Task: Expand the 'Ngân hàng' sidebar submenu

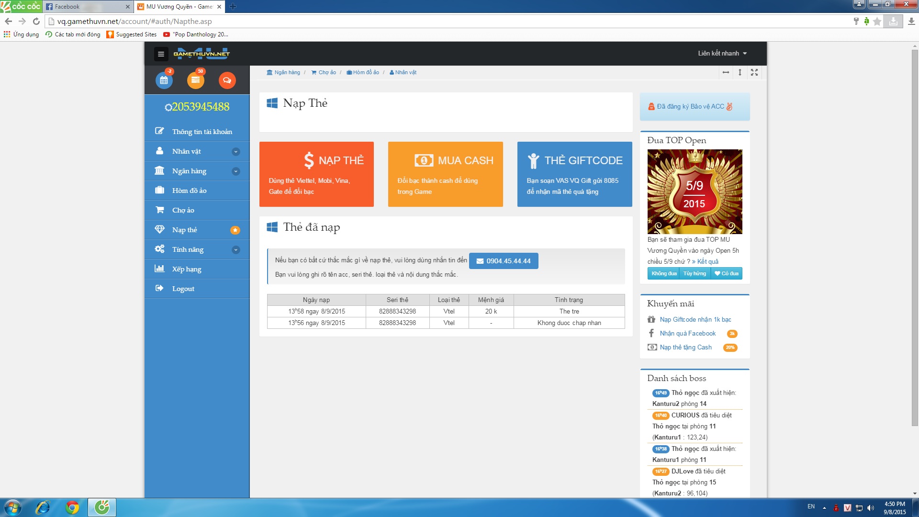Action: 235,171
